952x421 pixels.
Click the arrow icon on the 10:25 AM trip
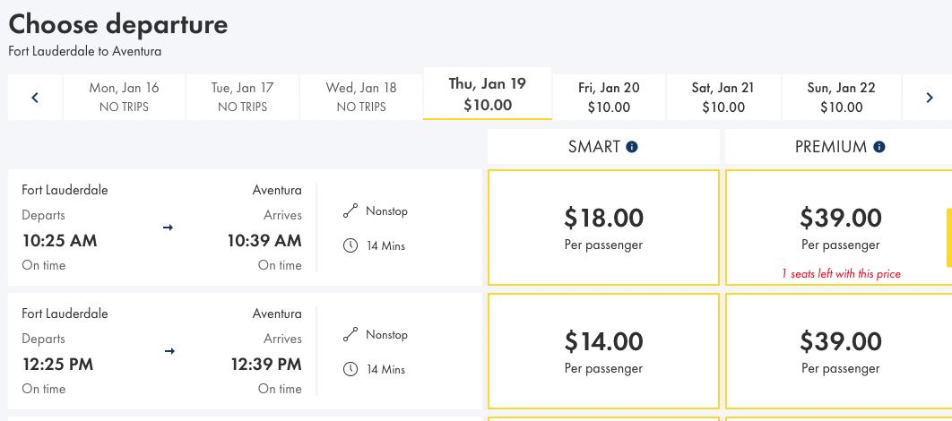click(168, 228)
